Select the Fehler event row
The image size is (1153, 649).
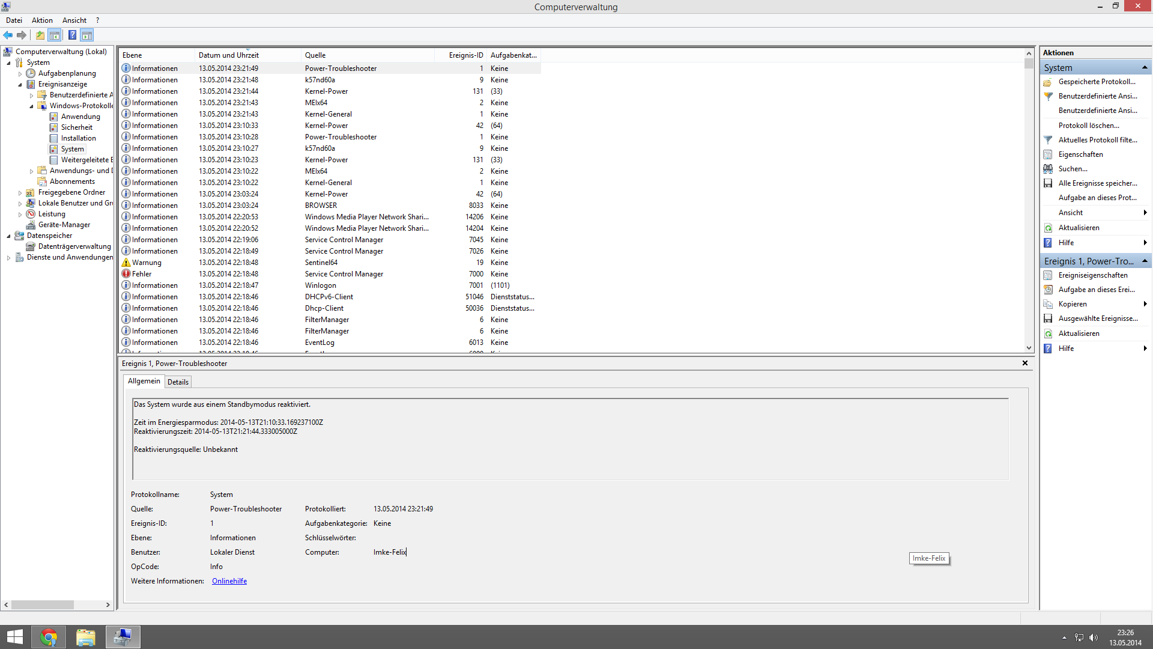(x=142, y=274)
